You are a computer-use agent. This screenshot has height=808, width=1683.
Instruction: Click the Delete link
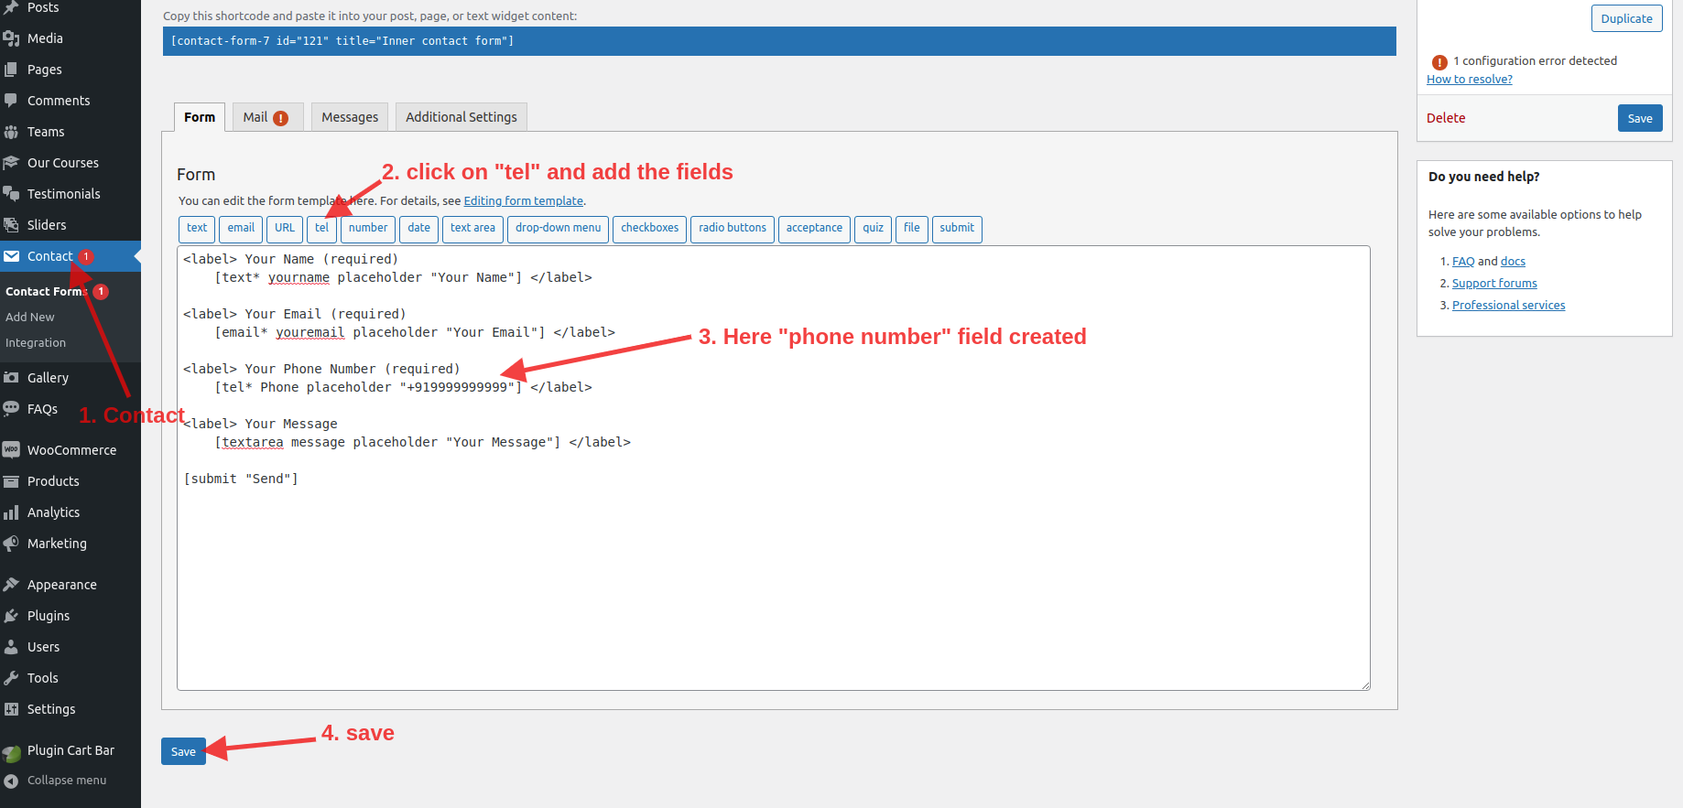click(1446, 118)
